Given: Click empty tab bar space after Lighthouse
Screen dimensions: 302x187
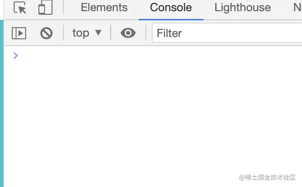Looking at the screenshot, I should pyautogui.click(x=282, y=8).
